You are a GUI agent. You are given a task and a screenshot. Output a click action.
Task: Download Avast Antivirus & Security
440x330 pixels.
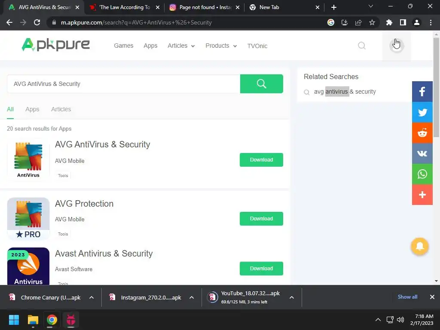[261, 269]
